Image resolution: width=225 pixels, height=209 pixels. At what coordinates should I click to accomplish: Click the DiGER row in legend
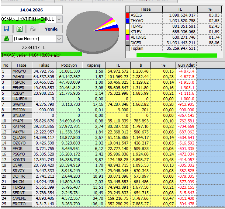pyautogui.click(x=174, y=43)
